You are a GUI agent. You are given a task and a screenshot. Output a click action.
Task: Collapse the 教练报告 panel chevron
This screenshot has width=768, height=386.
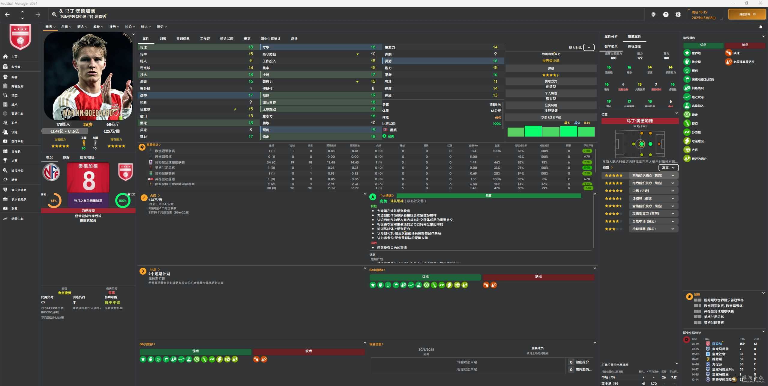coord(763,37)
